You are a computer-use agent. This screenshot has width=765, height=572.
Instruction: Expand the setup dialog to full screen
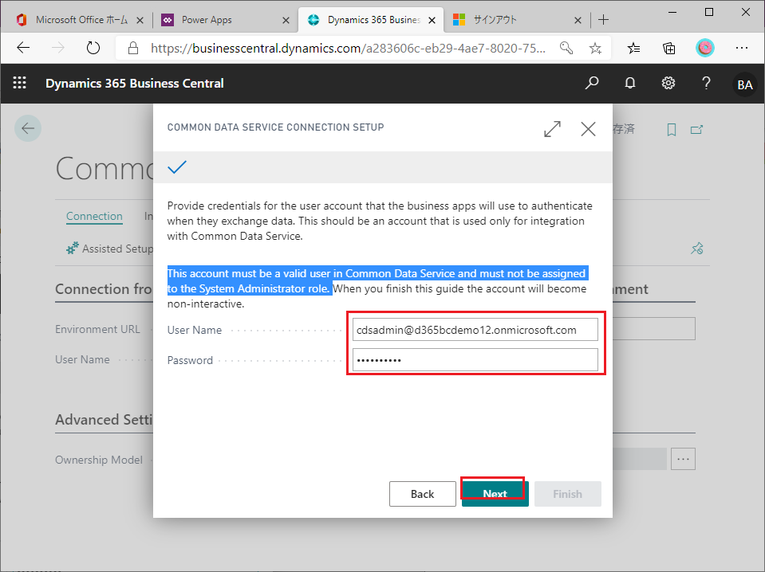click(x=552, y=129)
